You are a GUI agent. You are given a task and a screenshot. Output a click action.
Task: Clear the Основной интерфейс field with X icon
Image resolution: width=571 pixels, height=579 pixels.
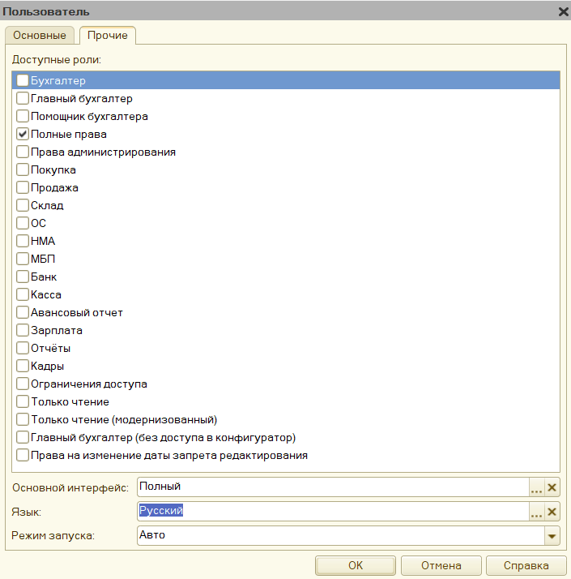552,487
